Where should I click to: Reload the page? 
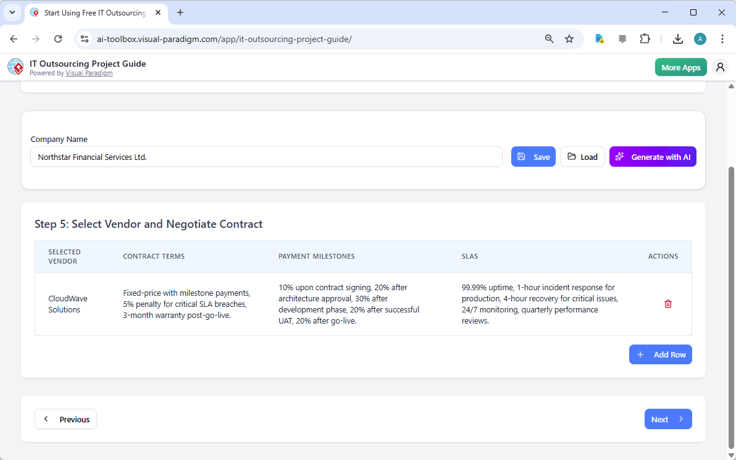tap(58, 38)
